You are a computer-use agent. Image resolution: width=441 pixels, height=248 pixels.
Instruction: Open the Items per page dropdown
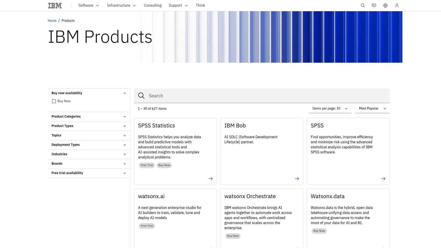[x=330, y=108]
